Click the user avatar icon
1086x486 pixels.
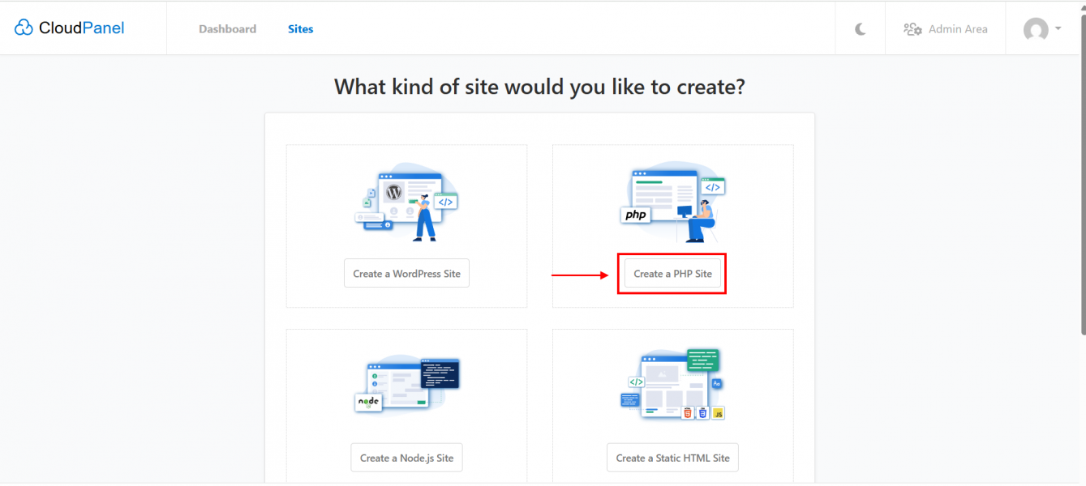[1036, 30]
